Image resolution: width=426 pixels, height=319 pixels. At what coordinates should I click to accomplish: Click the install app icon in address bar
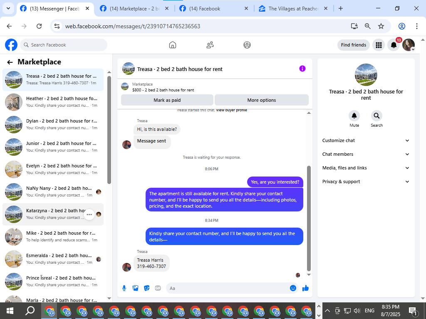(354, 26)
